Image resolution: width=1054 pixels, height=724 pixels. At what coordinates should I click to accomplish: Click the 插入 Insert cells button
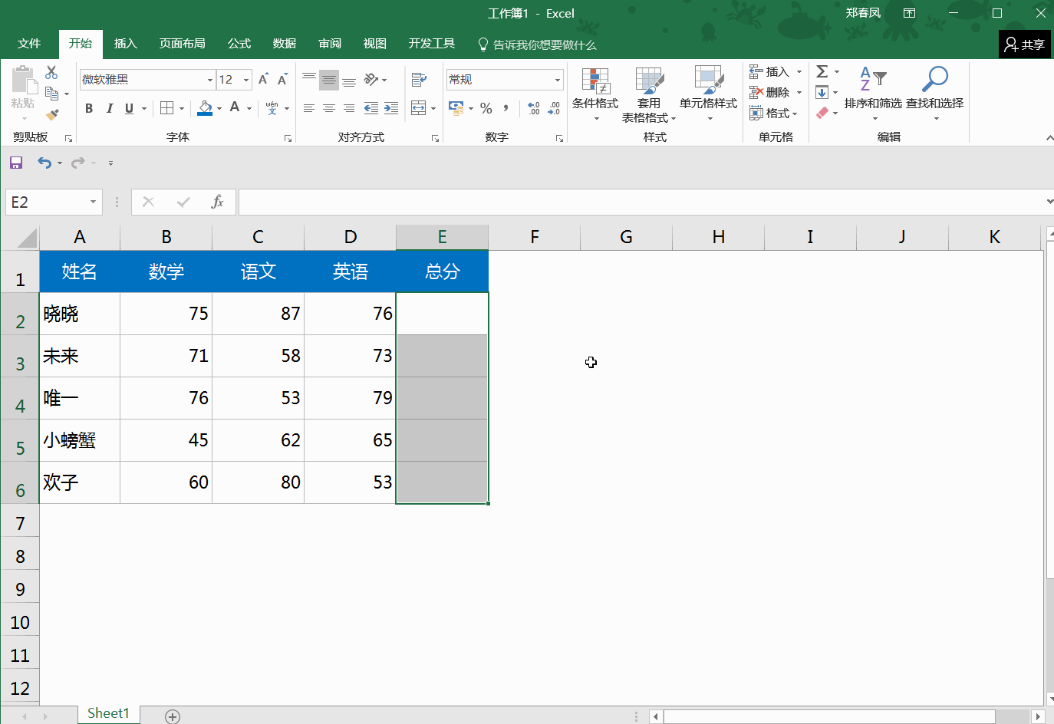[769, 71]
